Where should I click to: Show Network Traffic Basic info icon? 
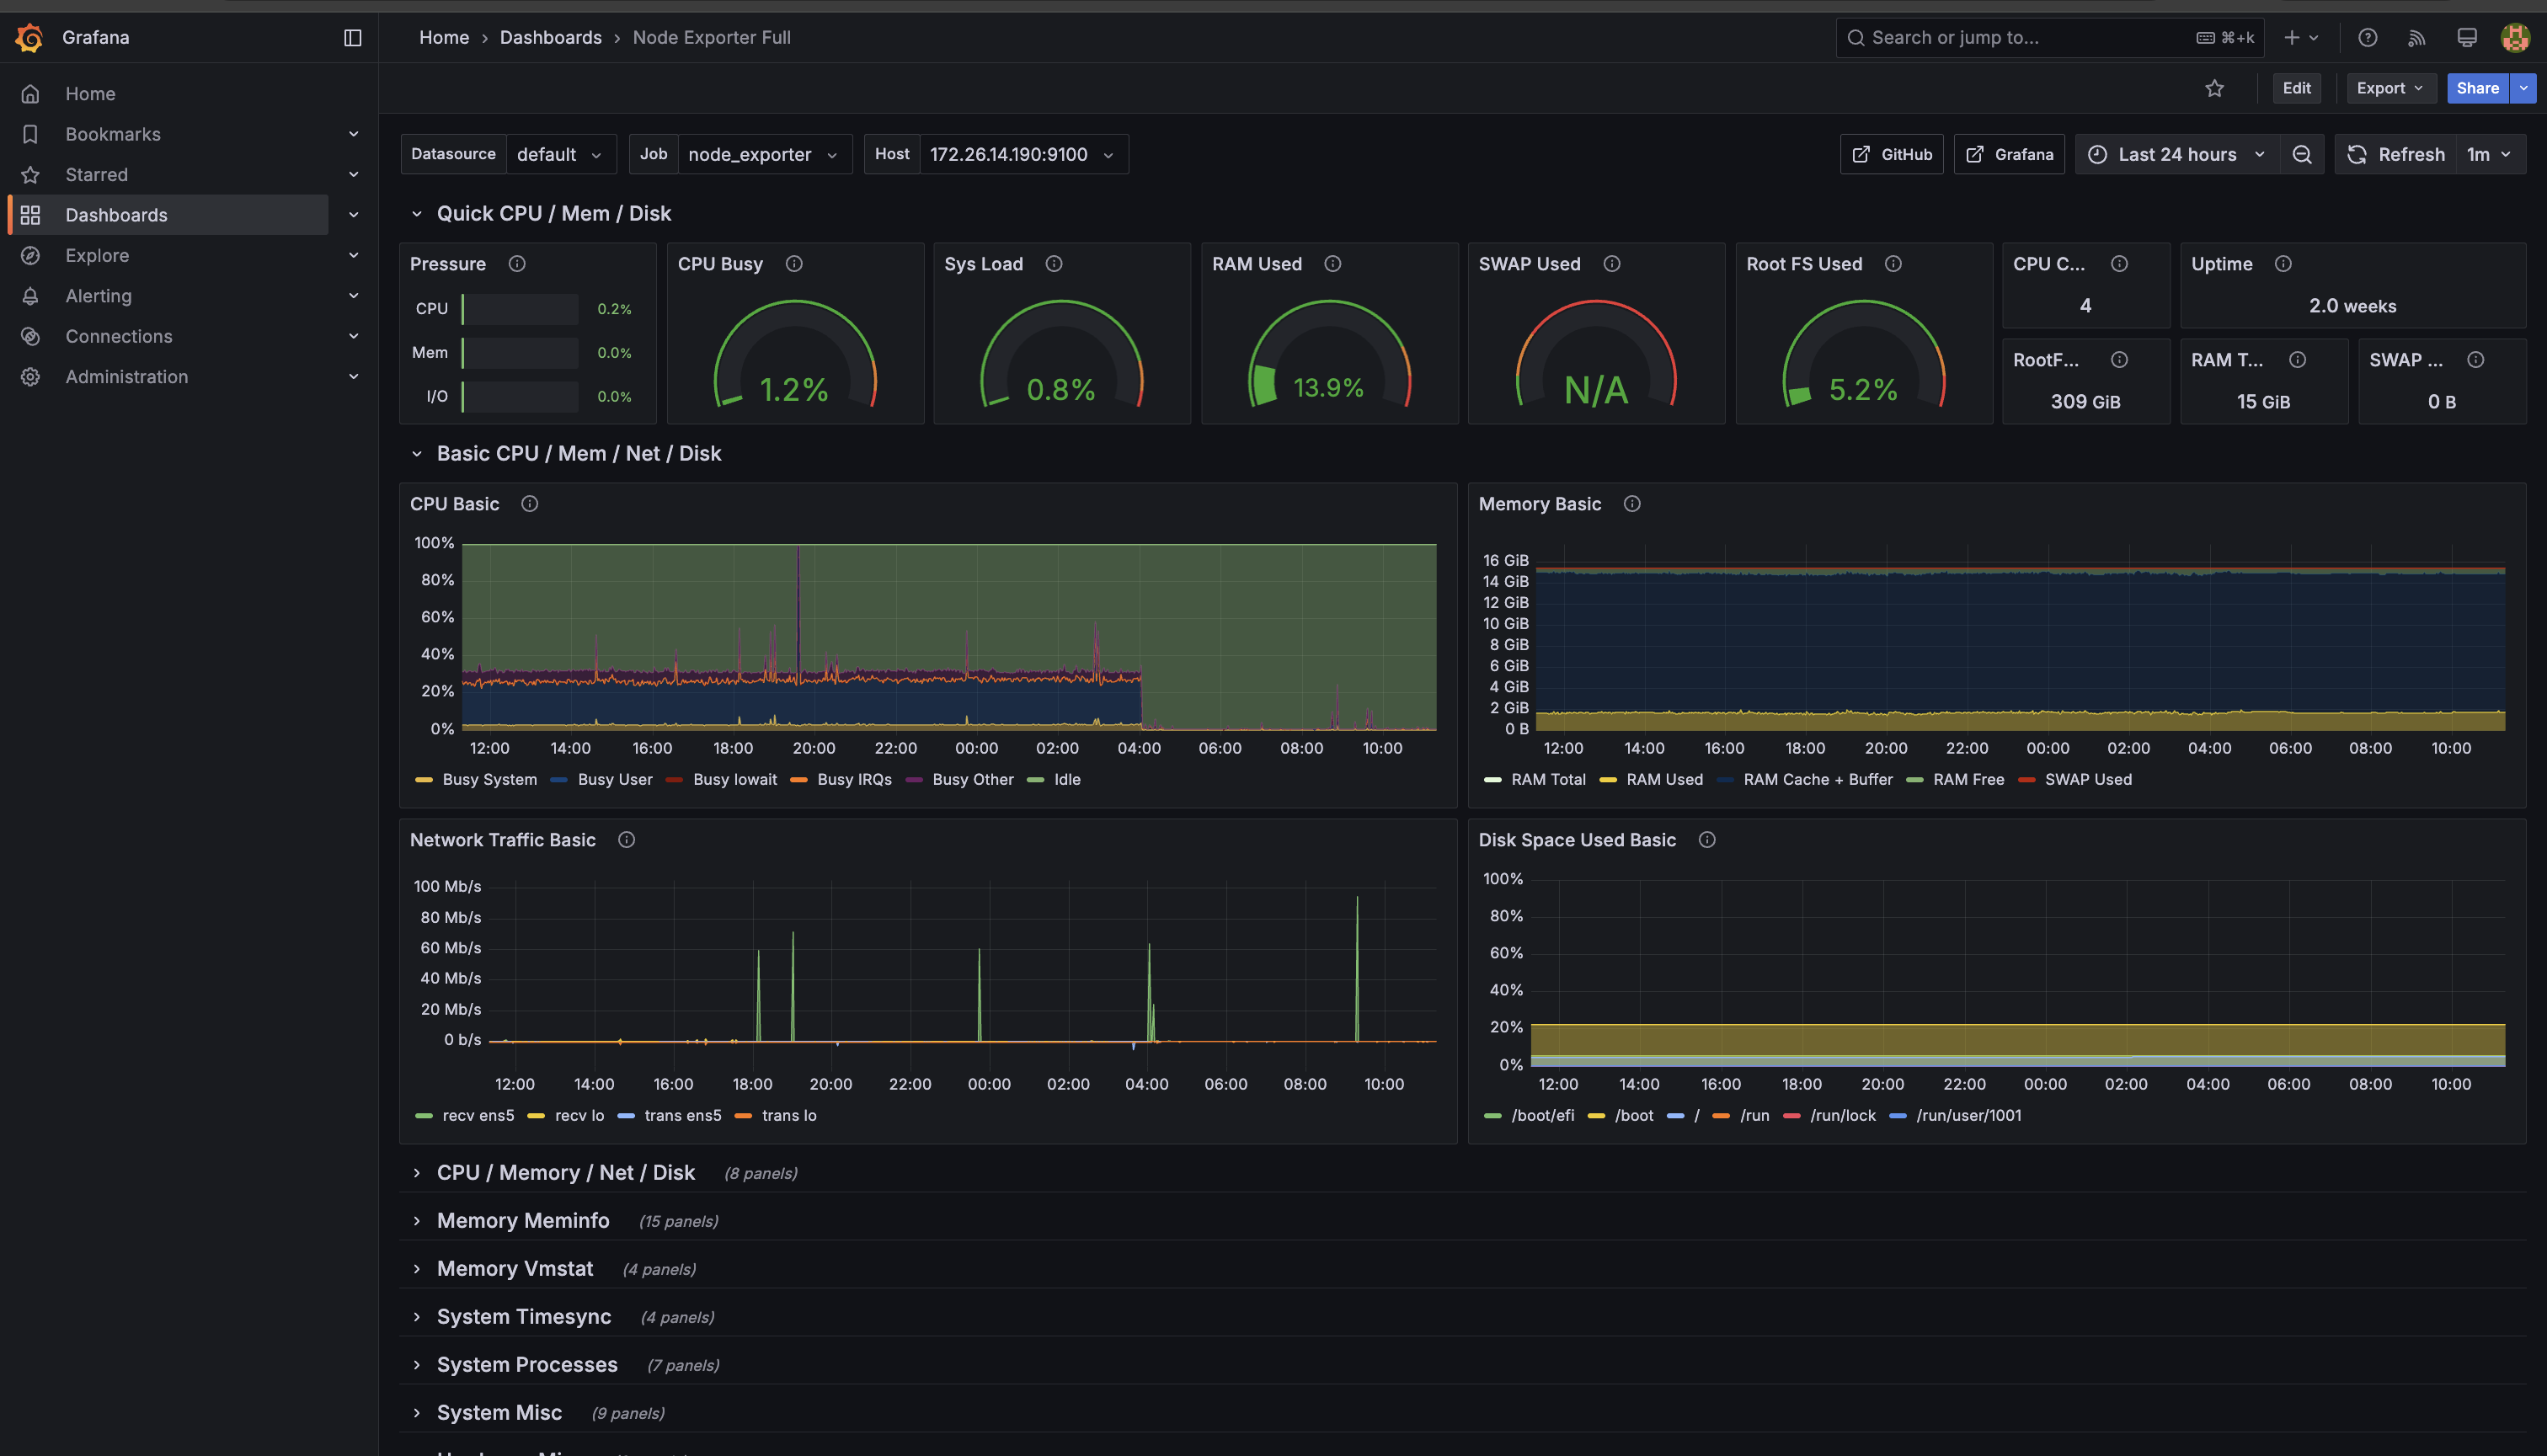(626, 840)
